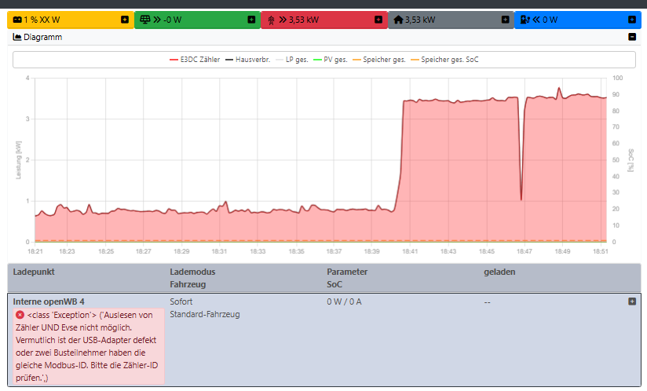
Task: Expand the red grid power card
Action: [378, 20]
